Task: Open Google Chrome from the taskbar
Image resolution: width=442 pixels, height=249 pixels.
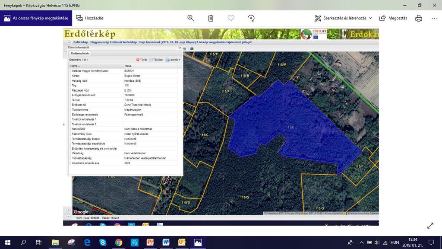Action: pyautogui.click(x=119, y=243)
